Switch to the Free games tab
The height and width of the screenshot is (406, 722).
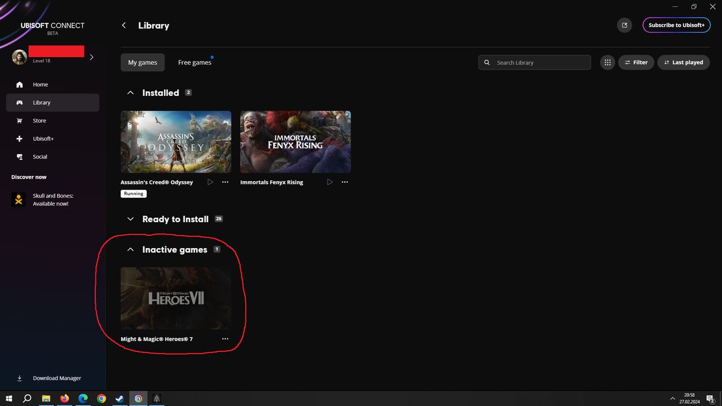coord(195,63)
